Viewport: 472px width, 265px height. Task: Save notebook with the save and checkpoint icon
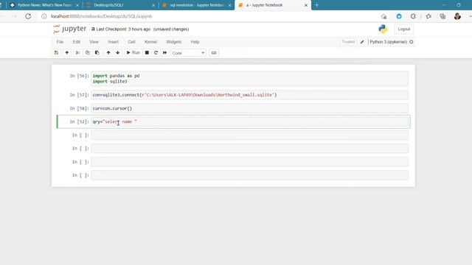click(x=56, y=52)
